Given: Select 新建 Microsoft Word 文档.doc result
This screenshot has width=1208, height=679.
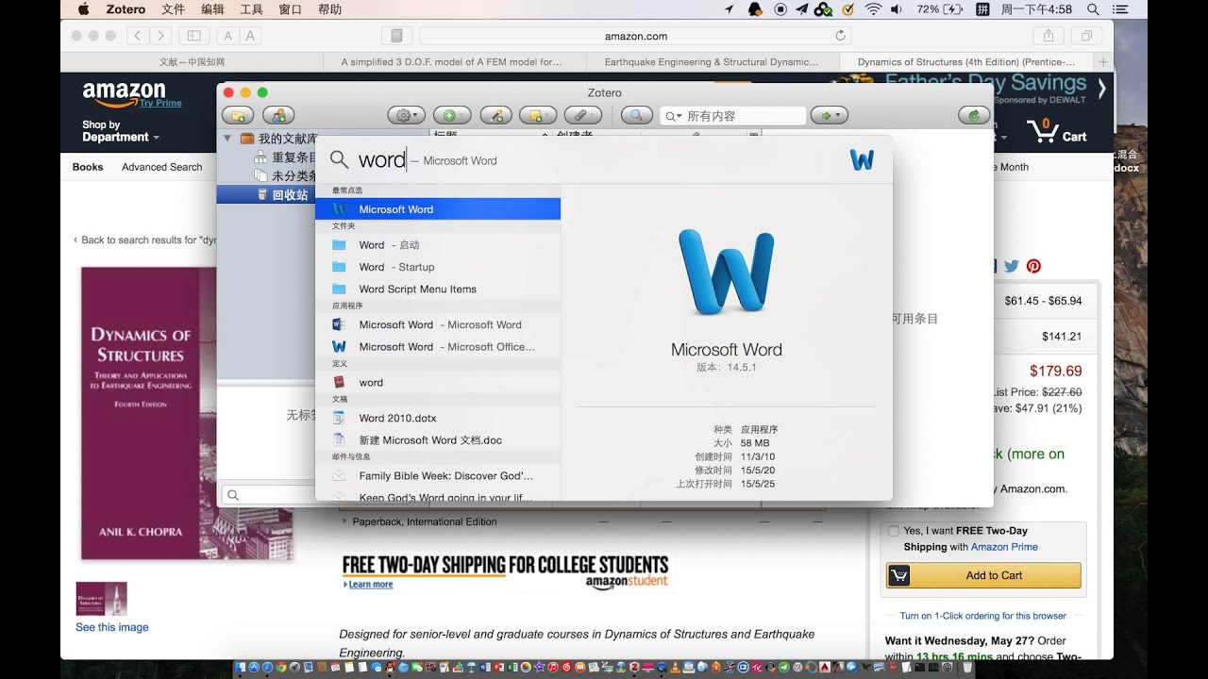Looking at the screenshot, I should click(x=438, y=440).
